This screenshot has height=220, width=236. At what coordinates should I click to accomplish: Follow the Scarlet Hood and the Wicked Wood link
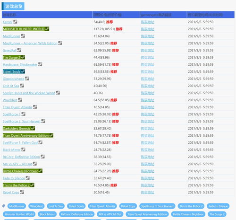tap(29, 93)
